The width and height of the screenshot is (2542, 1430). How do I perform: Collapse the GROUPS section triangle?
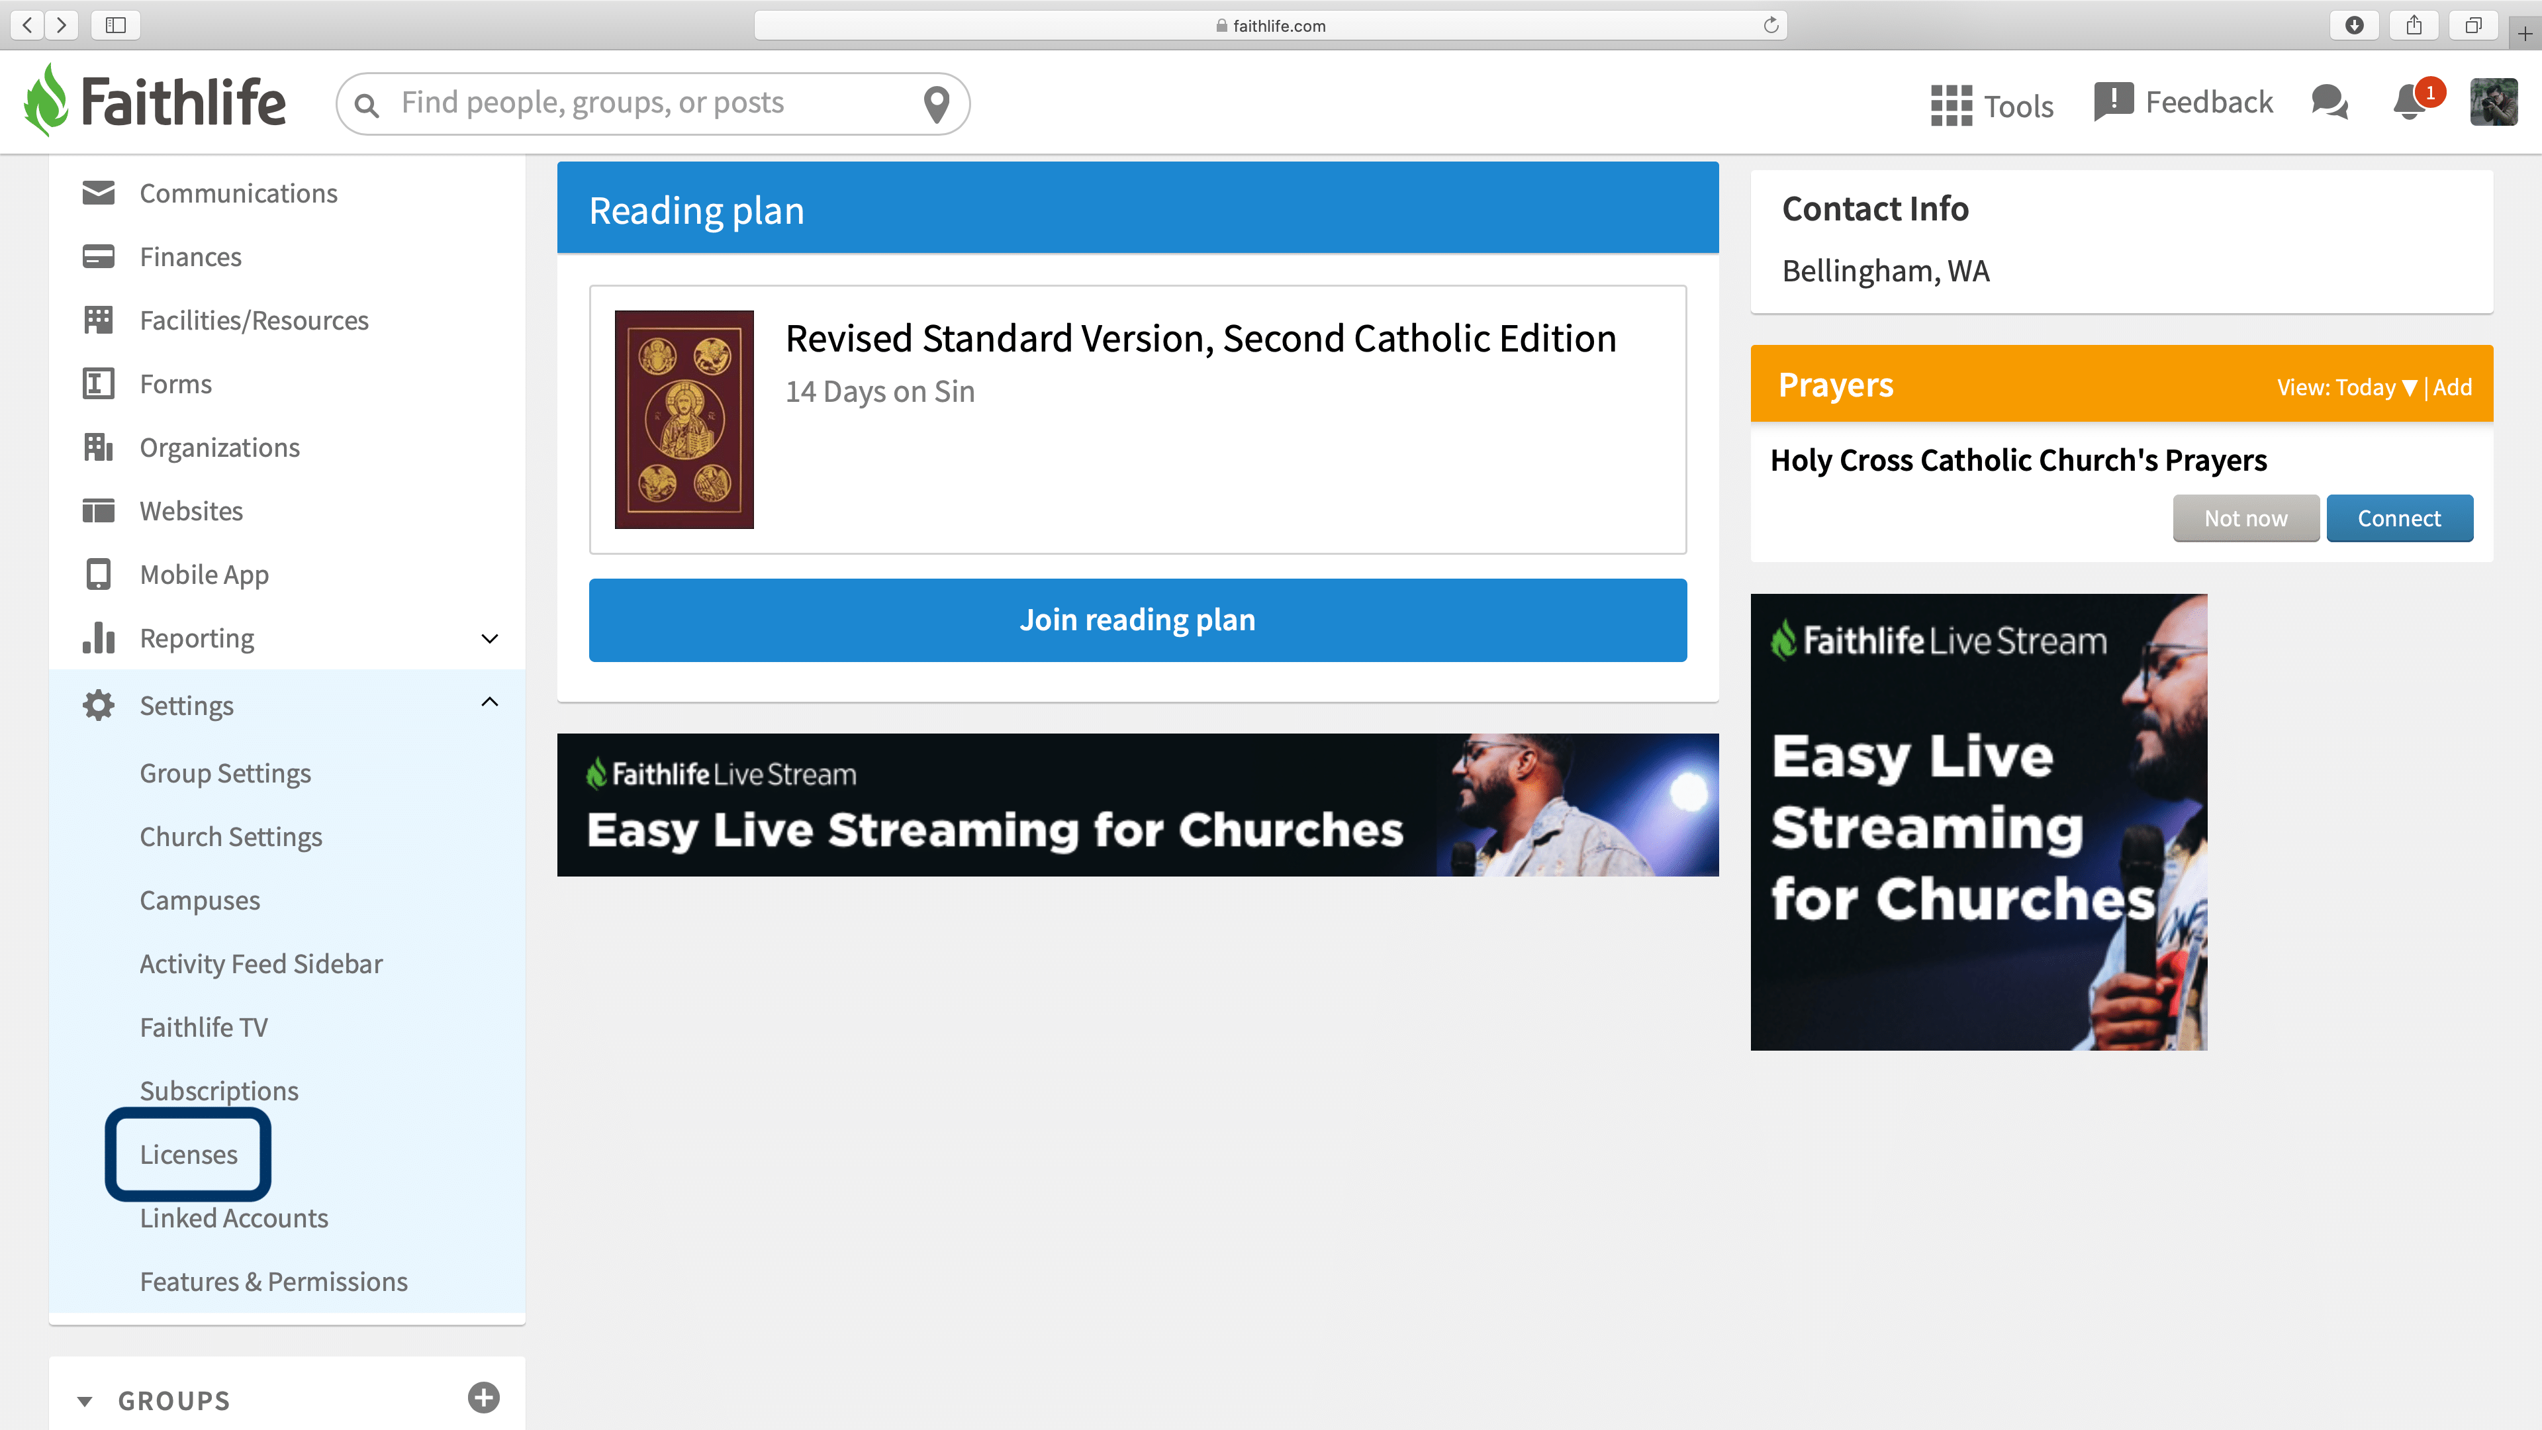click(x=85, y=1400)
